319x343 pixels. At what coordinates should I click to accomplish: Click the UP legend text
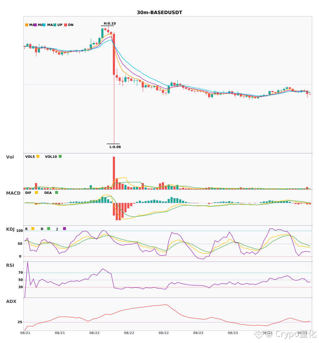click(x=59, y=25)
